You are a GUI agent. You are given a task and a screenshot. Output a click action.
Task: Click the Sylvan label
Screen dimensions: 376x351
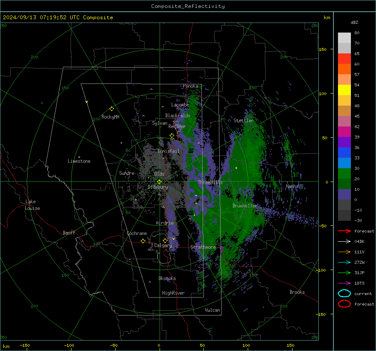coord(160,123)
